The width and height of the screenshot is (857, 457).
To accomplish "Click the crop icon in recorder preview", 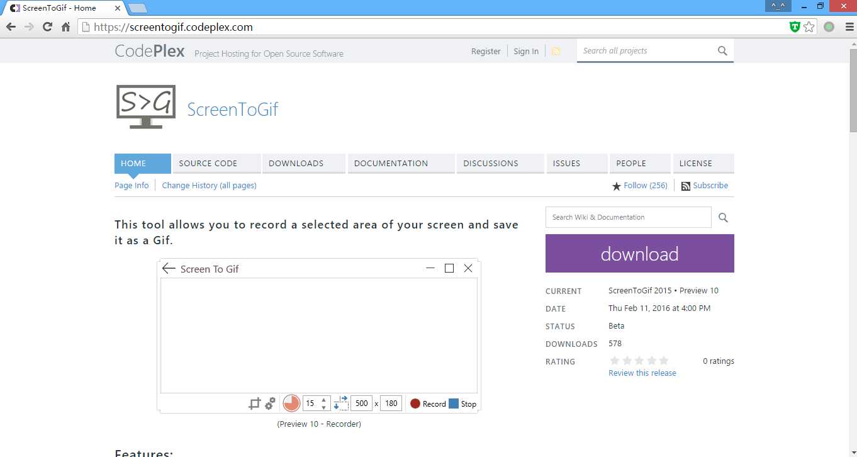I will click(x=254, y=403).
